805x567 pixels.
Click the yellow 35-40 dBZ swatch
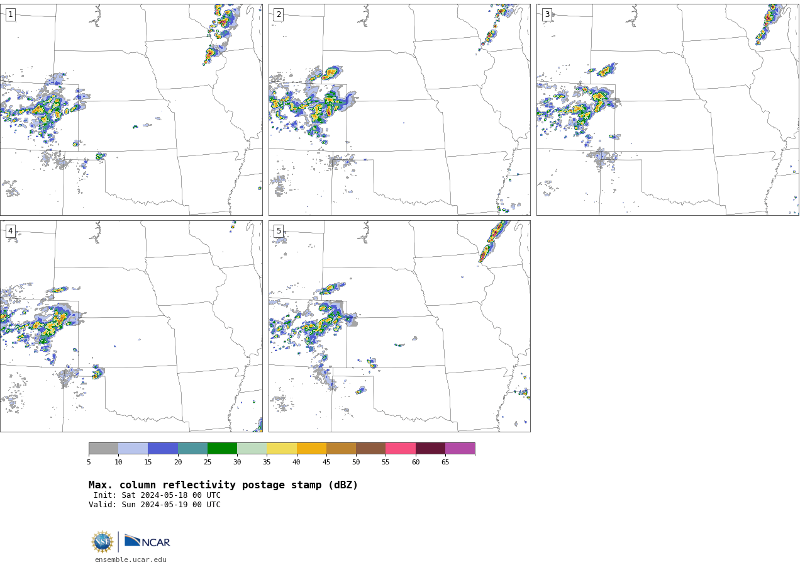282,449
